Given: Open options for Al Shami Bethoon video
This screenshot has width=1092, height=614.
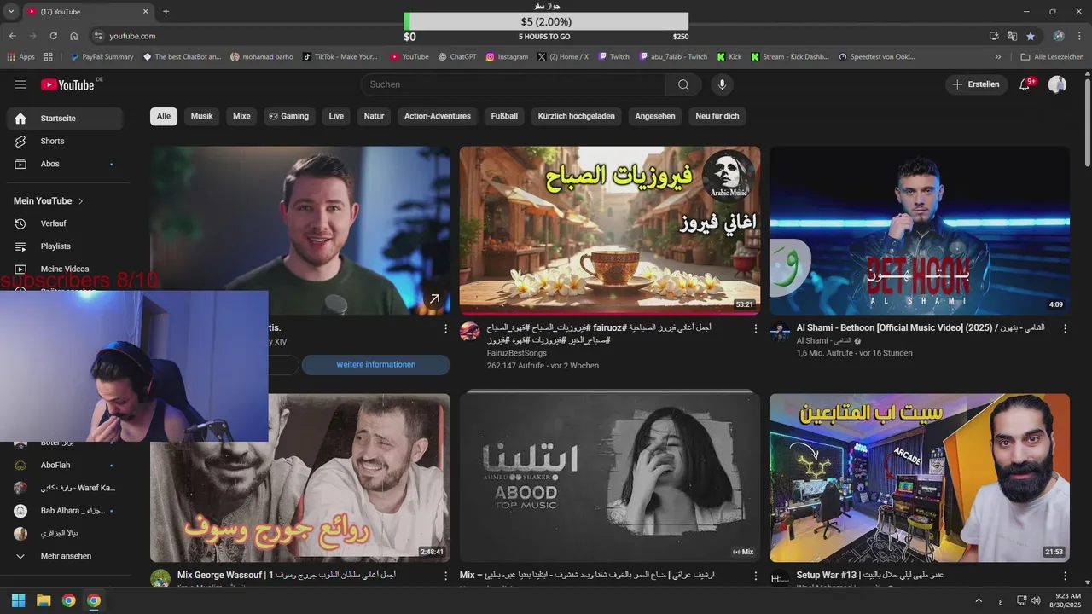Looking at the screenshot, I should click(1065, 328).
